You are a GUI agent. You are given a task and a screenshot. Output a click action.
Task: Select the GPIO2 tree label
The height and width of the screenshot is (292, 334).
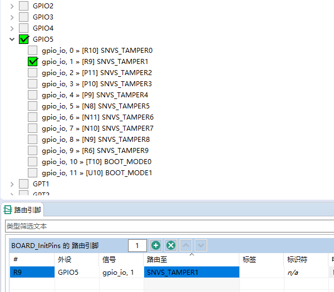point(43,6)
